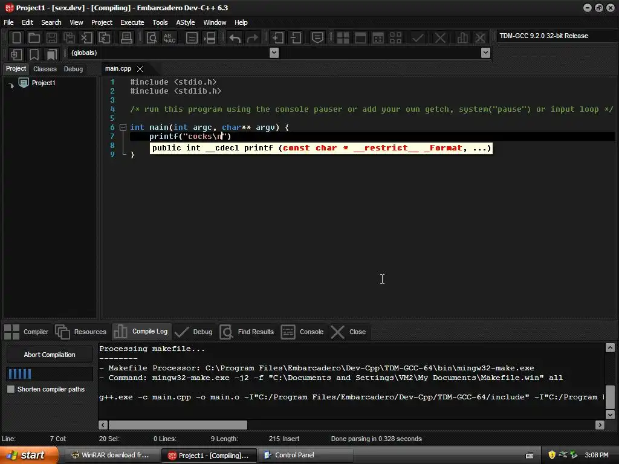Screen dimensions: 619x464
Task: Switch to the Classes side tab
Action: point(45,69)
